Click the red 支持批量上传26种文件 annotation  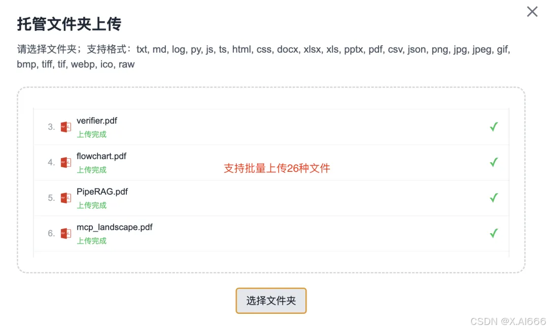[x=277, y=168]
